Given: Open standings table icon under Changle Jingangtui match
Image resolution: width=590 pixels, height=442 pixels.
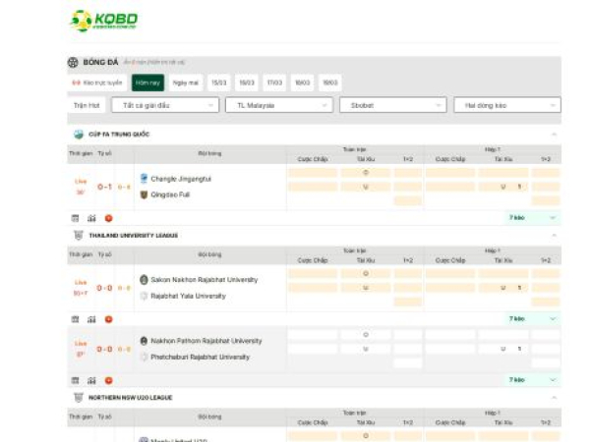Looking at the screenshot, I should point(75,218).
